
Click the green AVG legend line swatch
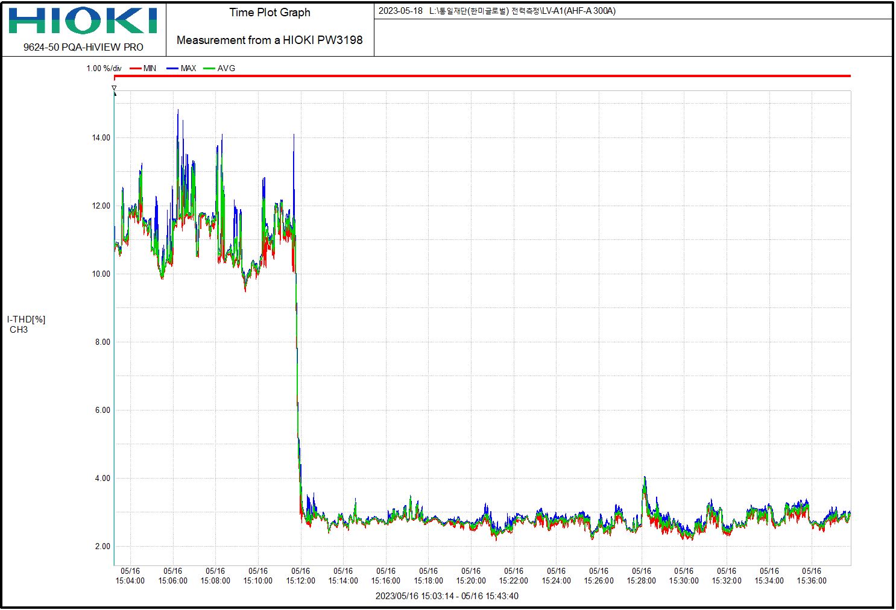pyautogui.click(x=209, y=69)
